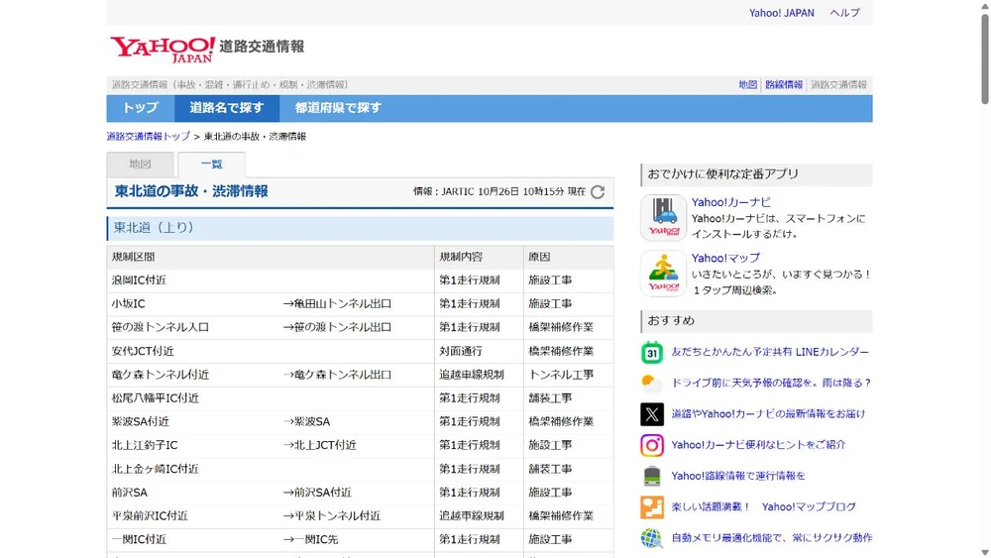Refresh the JARTIC traffic information
This screenshot has width=991, height=558.
(598, 191)
